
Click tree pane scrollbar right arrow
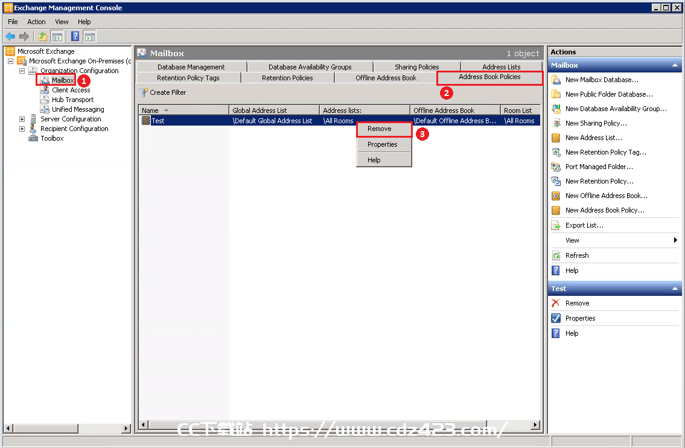coord(126,428)
